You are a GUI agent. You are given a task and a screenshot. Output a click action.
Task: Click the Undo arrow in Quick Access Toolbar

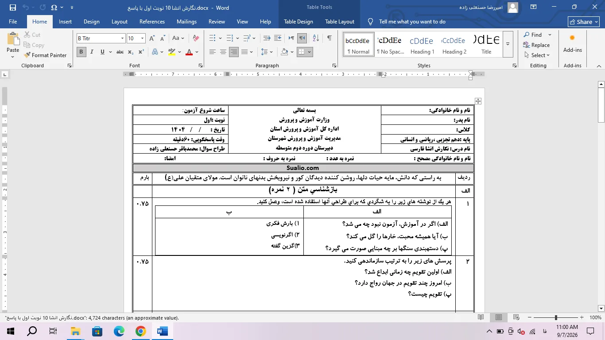click(26, 8)
